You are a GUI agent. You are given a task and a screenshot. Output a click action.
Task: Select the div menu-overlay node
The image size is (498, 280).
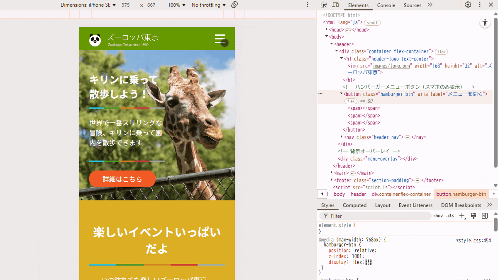pyautogui.click(x=377, y=158)
